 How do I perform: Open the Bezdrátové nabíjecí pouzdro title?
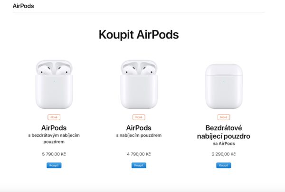(x=223, y=132)
